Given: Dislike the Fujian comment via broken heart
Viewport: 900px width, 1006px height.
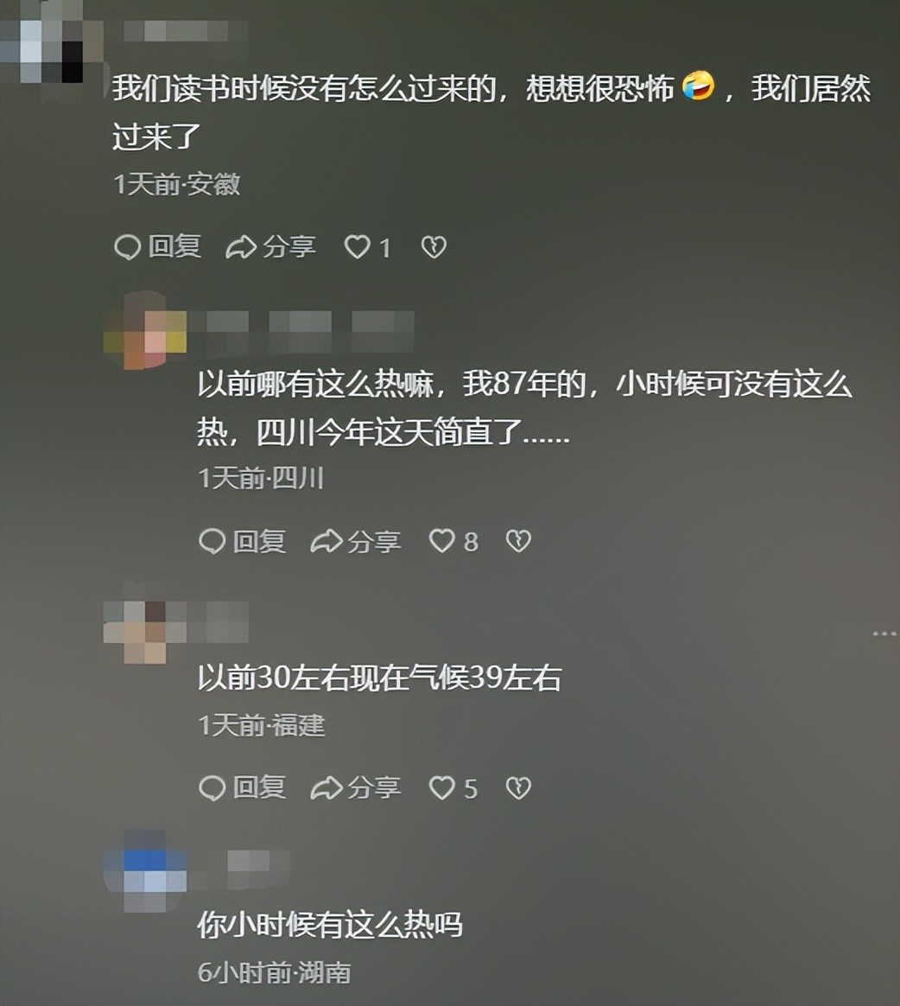Looking at the screenshot, I should click(518, 788).
